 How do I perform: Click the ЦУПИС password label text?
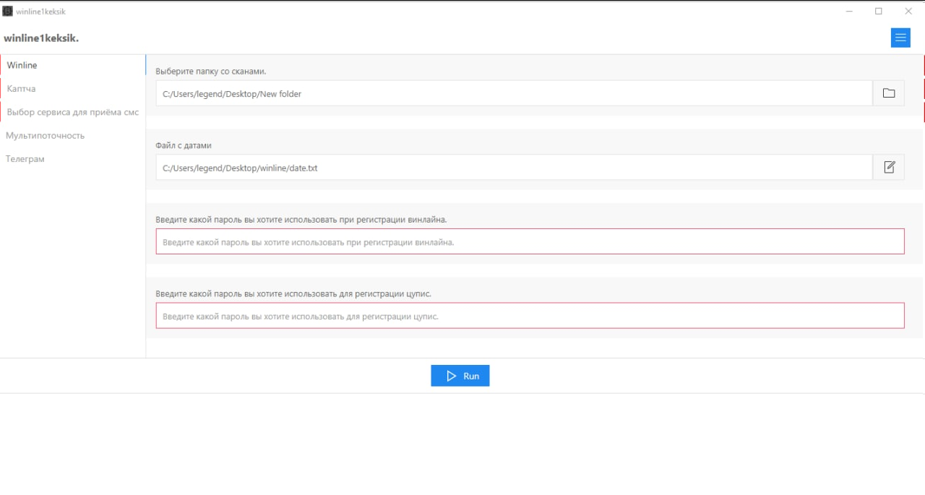[293, 293]
